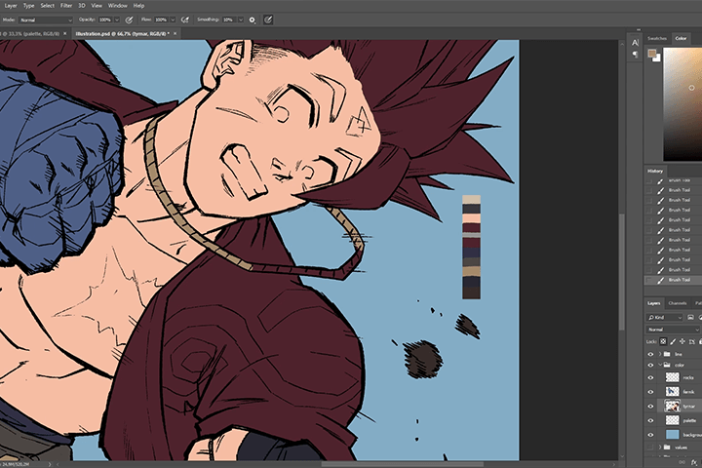Close the palette document tab
The width and height of the screenshot is (702, 468).
pyautogui.click(x=65, y=33)
